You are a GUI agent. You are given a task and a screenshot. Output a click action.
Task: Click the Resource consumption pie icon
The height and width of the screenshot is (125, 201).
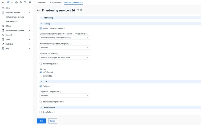point(3,30)
